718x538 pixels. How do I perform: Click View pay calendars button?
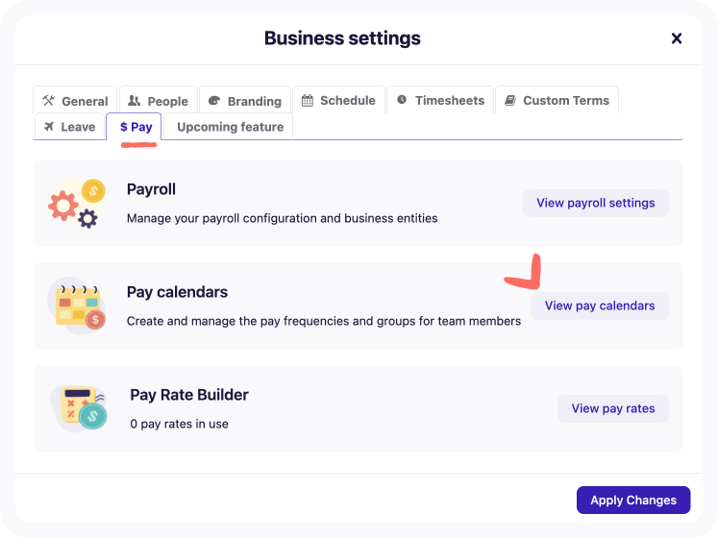pos(600,306)
